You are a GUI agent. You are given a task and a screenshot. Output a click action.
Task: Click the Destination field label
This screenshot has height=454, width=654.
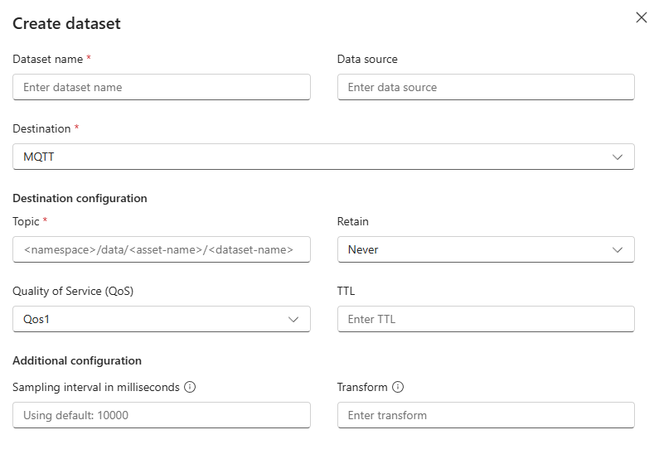pos(41,128)
